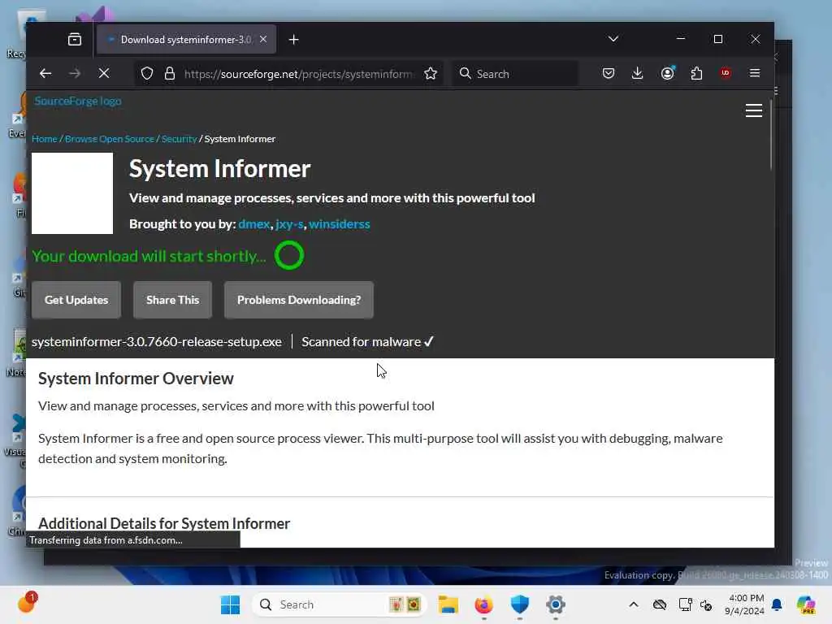The width and height of the screenshot is (832, 624).
Task: Open the Firefox View button
Action: point(75,39)
